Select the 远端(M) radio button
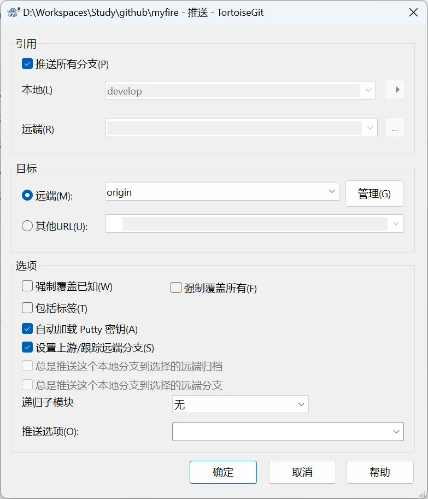The width and height of the screenshot is (428, 499). pyautogui.click(x=27, y=195)
